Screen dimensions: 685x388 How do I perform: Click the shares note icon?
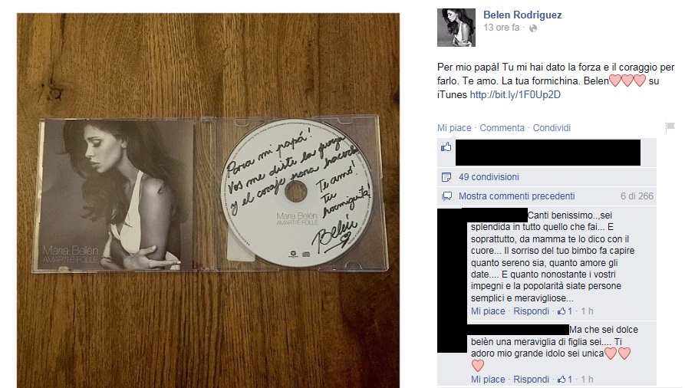(x=446, y=177)
